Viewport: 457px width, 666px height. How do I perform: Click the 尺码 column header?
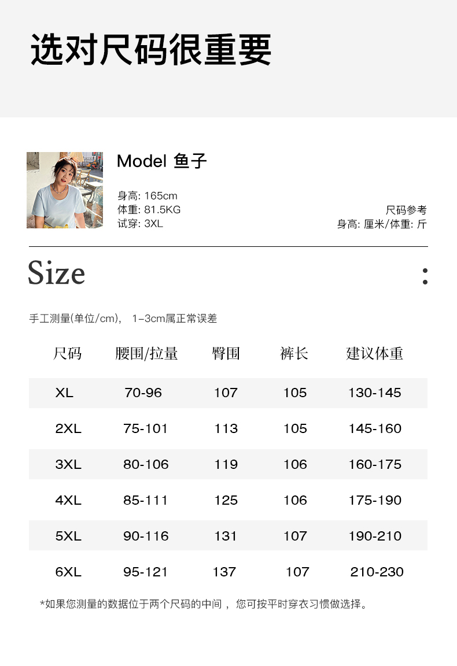tap(68, 354)
